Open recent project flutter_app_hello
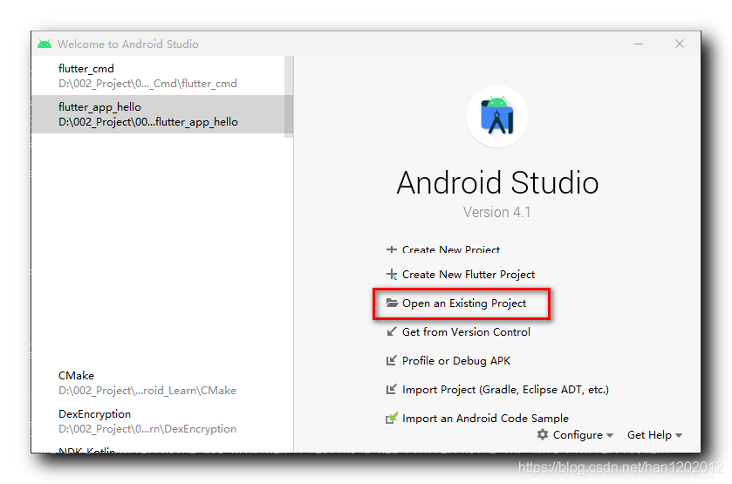 pos(158,114)
